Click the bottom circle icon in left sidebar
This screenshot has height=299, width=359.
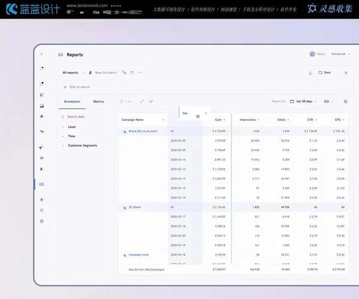tap(42, 221)
